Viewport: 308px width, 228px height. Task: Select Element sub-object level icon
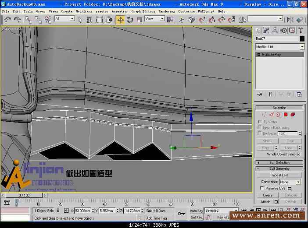[292, 115]
